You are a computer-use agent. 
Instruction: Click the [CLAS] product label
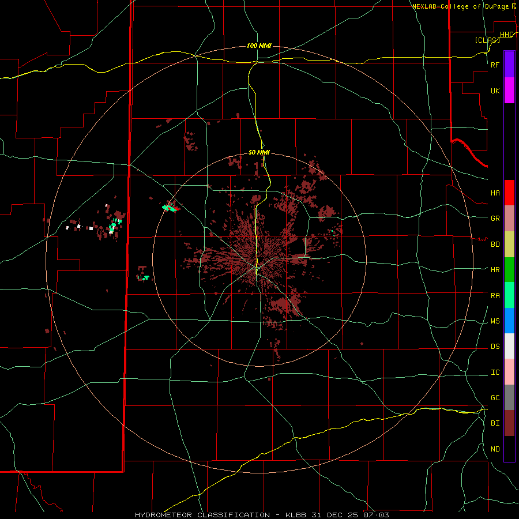tap(487, 40)
